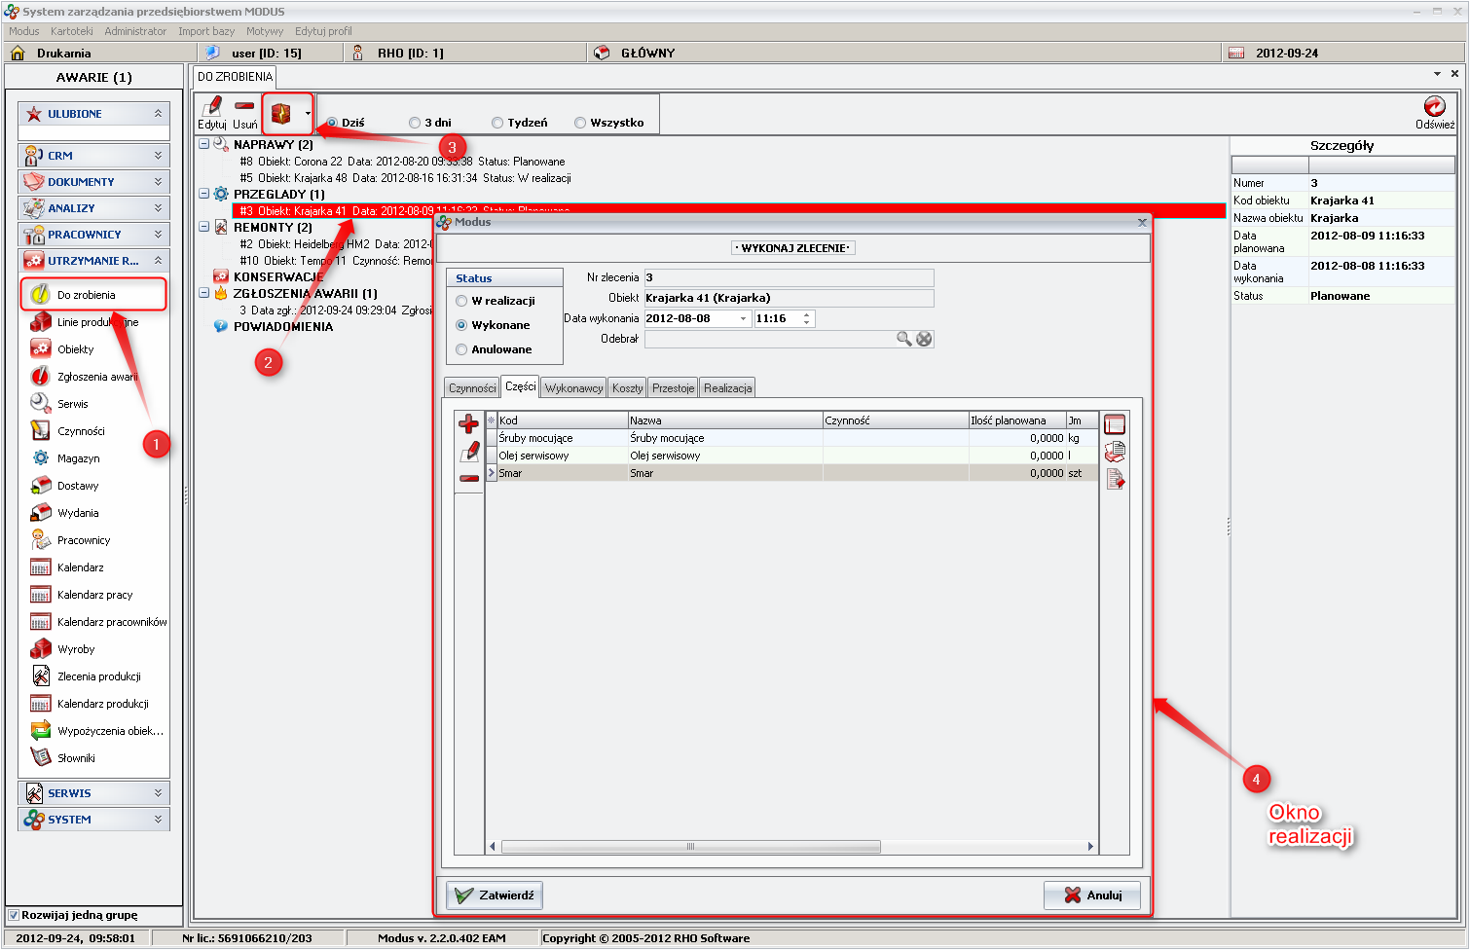The height and width of the screenshot is (950, 1470).
Task: Click the magnifier search icon in Odebrał field
Action: tap(904, 339)
